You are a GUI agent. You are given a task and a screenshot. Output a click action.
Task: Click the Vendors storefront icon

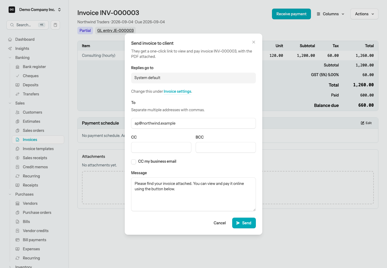[x=17, y=203]
